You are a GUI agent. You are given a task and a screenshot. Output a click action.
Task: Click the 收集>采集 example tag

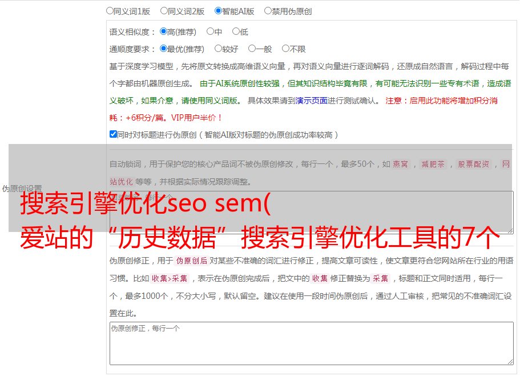click(170, 278)
